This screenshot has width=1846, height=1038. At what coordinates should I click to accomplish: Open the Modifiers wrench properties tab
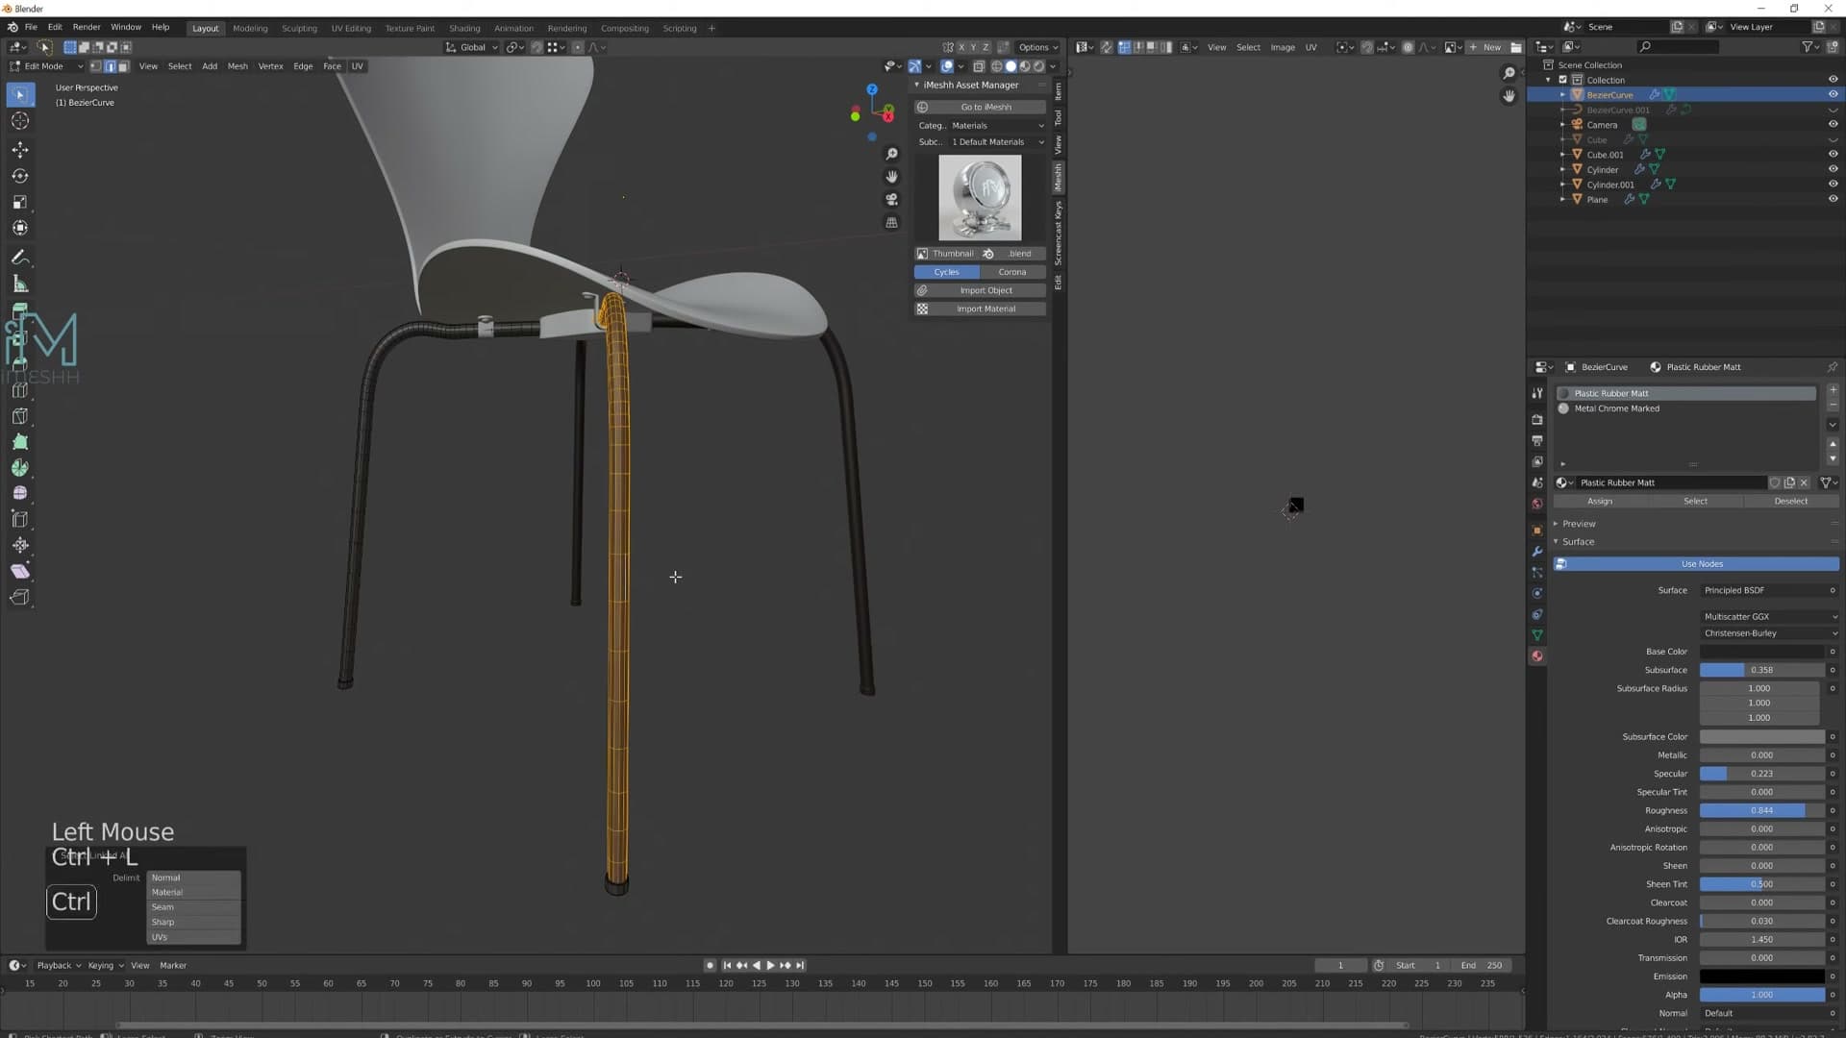(x=1536, y=552)
